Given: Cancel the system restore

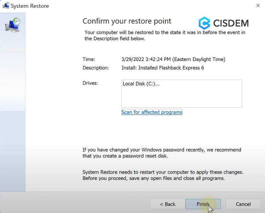Looking at the screenshot, I should coord(243,204).
